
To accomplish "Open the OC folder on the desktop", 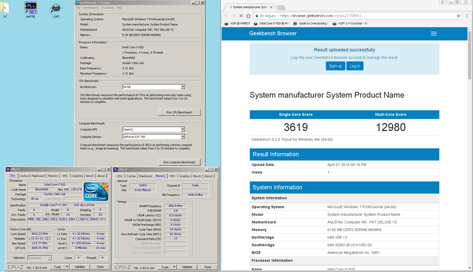I will pyautogui.click(x=5, y=9).
